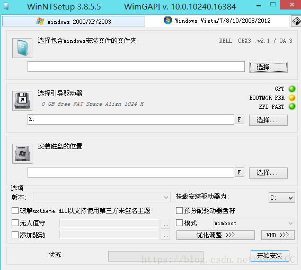Screen dimensions: 301x270
Task: Click the DELL CBX3 v2.1 / OA 3 text
Action: pyautogui.click(x=256, y=41)
